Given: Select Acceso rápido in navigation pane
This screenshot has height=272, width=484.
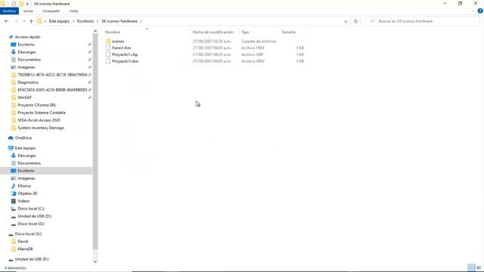Looking at the screenshot, I should (x=27, y=37).
